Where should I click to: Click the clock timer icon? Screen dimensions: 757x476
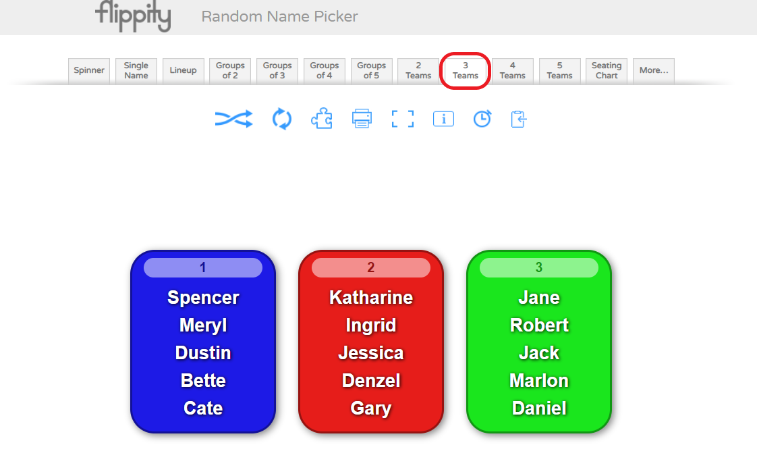(482, 119)
